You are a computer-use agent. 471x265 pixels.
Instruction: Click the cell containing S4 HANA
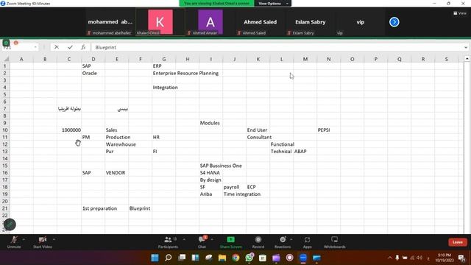[210, 173]
